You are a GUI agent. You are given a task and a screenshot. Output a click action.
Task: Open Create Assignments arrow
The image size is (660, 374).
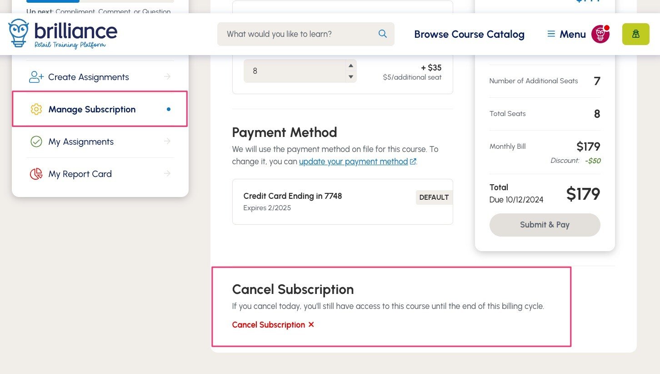click(167, 77)
